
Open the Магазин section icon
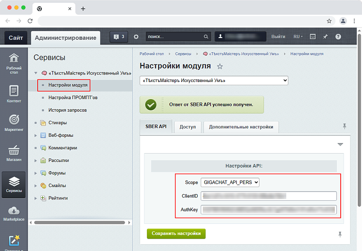(14, 152)
